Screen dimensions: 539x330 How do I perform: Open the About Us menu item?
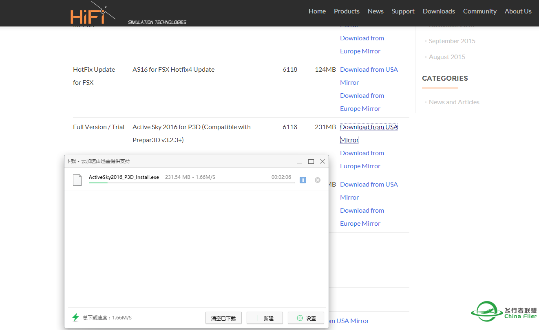[518, 11]
